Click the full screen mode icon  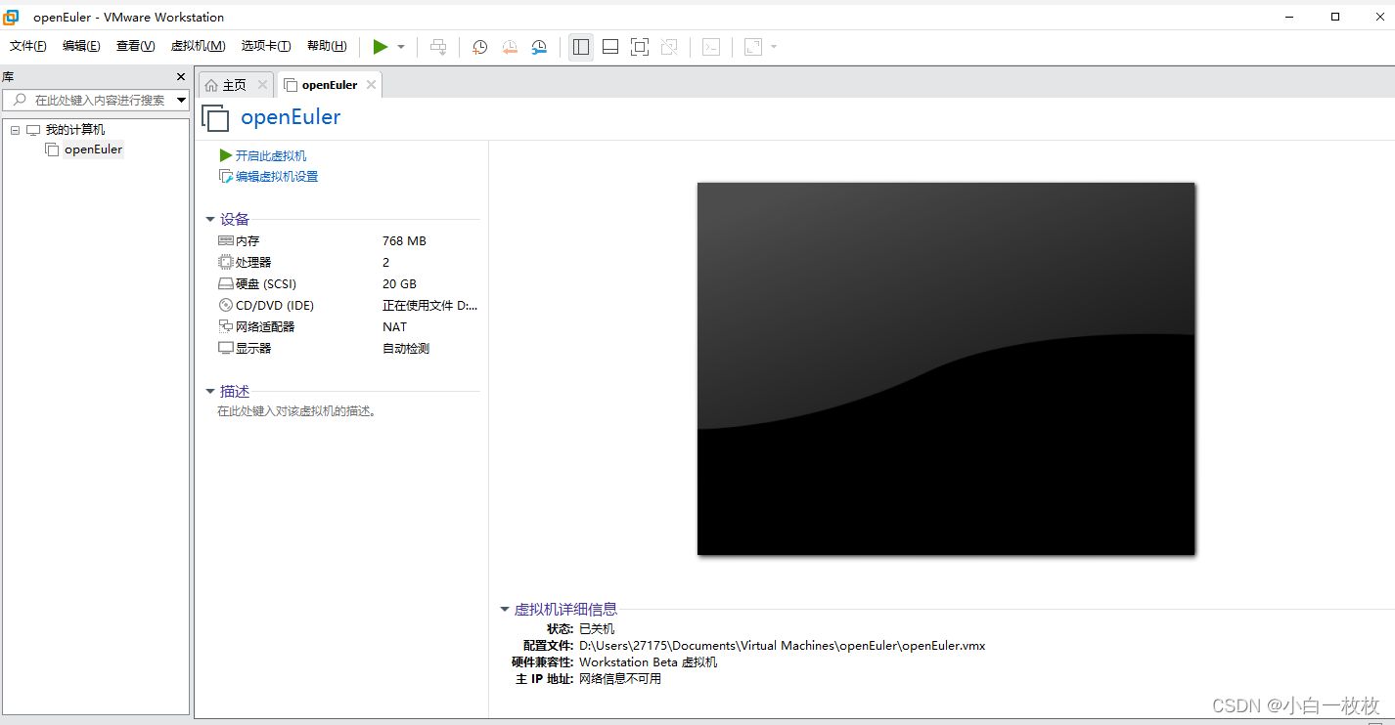(640, 47)
